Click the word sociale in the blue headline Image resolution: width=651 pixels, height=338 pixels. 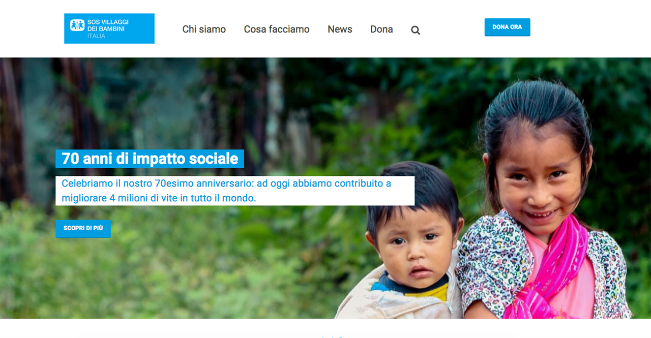click(214, 159)
